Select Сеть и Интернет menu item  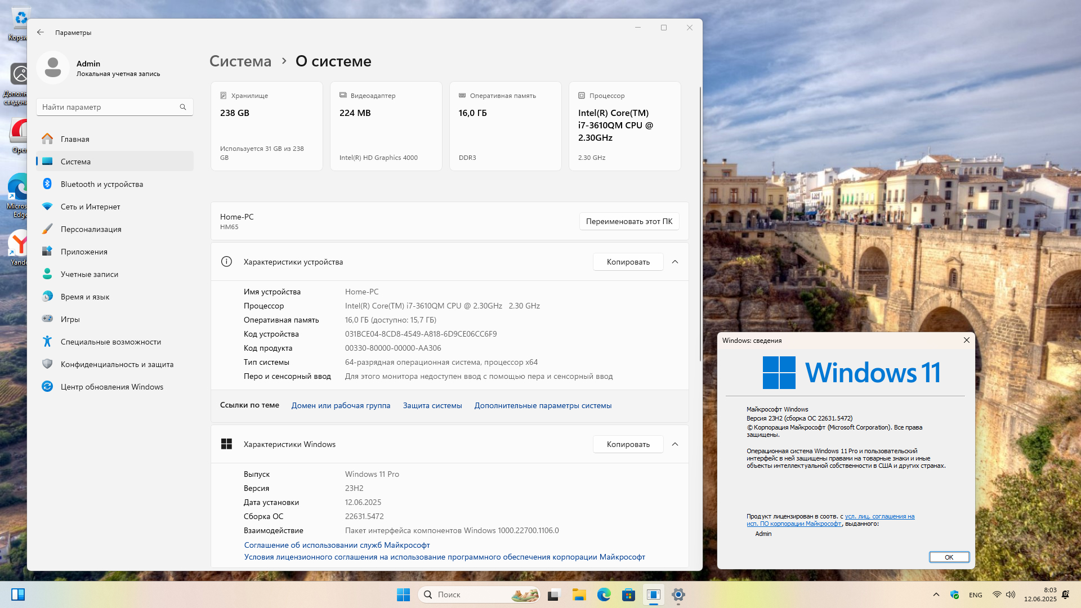(90, 207)
